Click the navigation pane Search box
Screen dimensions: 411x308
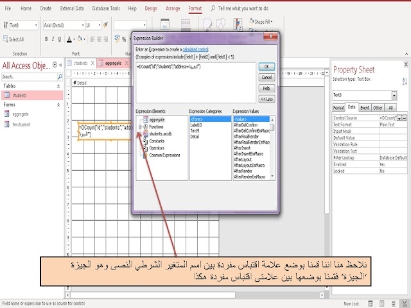point(29,77)
